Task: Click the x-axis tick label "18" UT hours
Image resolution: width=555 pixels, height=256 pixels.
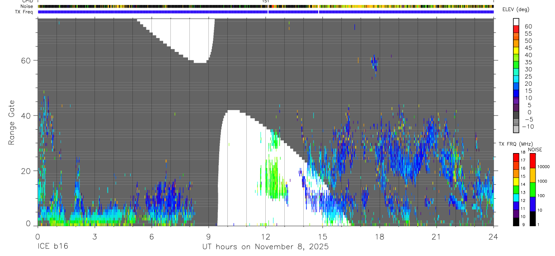Action: tap(379, 237)
